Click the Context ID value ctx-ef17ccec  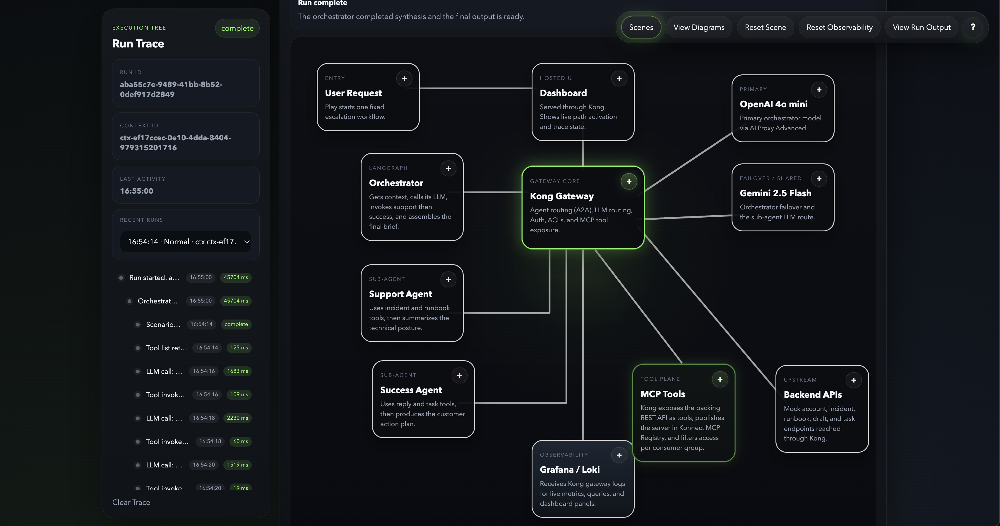[175, 143]
